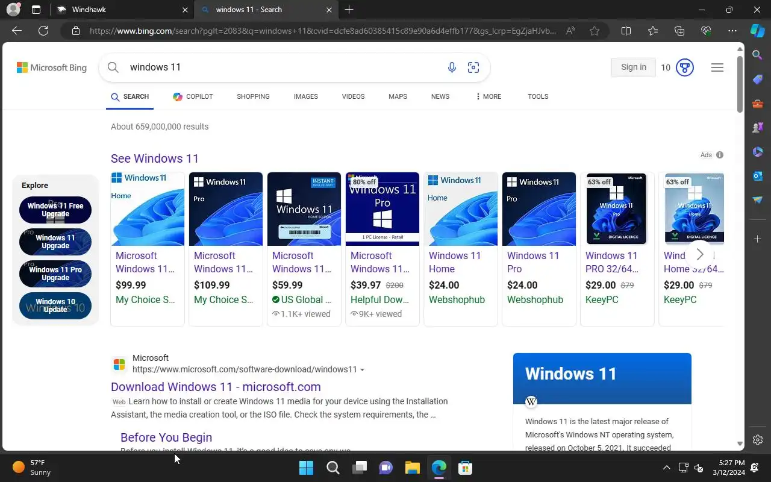Search using voice microphone icon
This screenshot has width=771, height=482.
click(x=452, y=67)
